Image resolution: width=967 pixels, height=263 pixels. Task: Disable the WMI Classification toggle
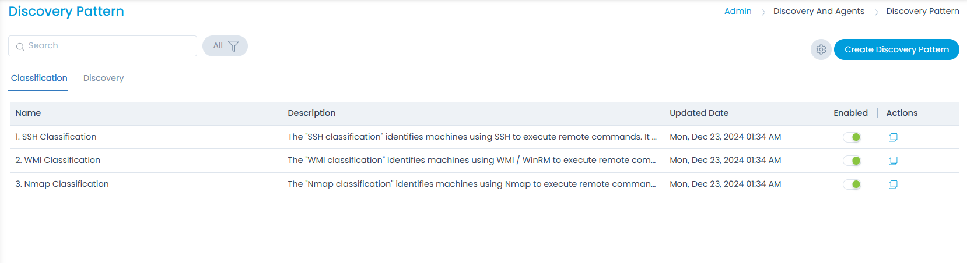pos(852,161)
